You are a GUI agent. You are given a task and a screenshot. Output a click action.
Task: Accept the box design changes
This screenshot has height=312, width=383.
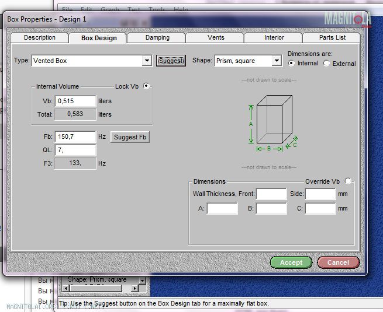291,262
